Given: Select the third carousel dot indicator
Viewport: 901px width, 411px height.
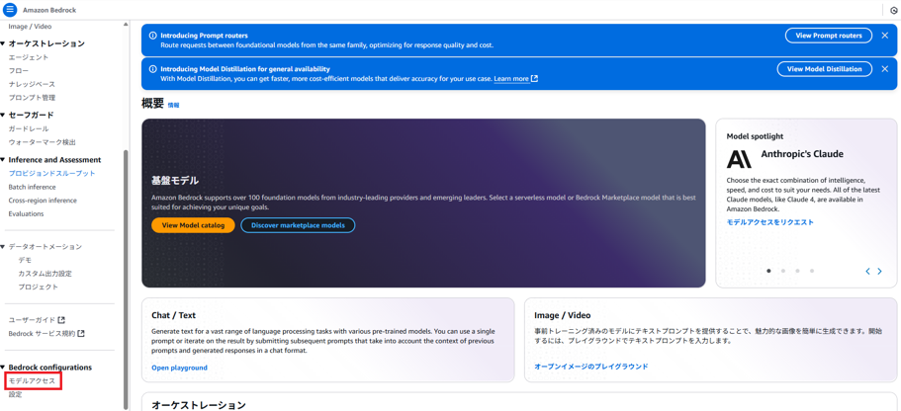Looking at the screenshot, I should tap(797, 271).
